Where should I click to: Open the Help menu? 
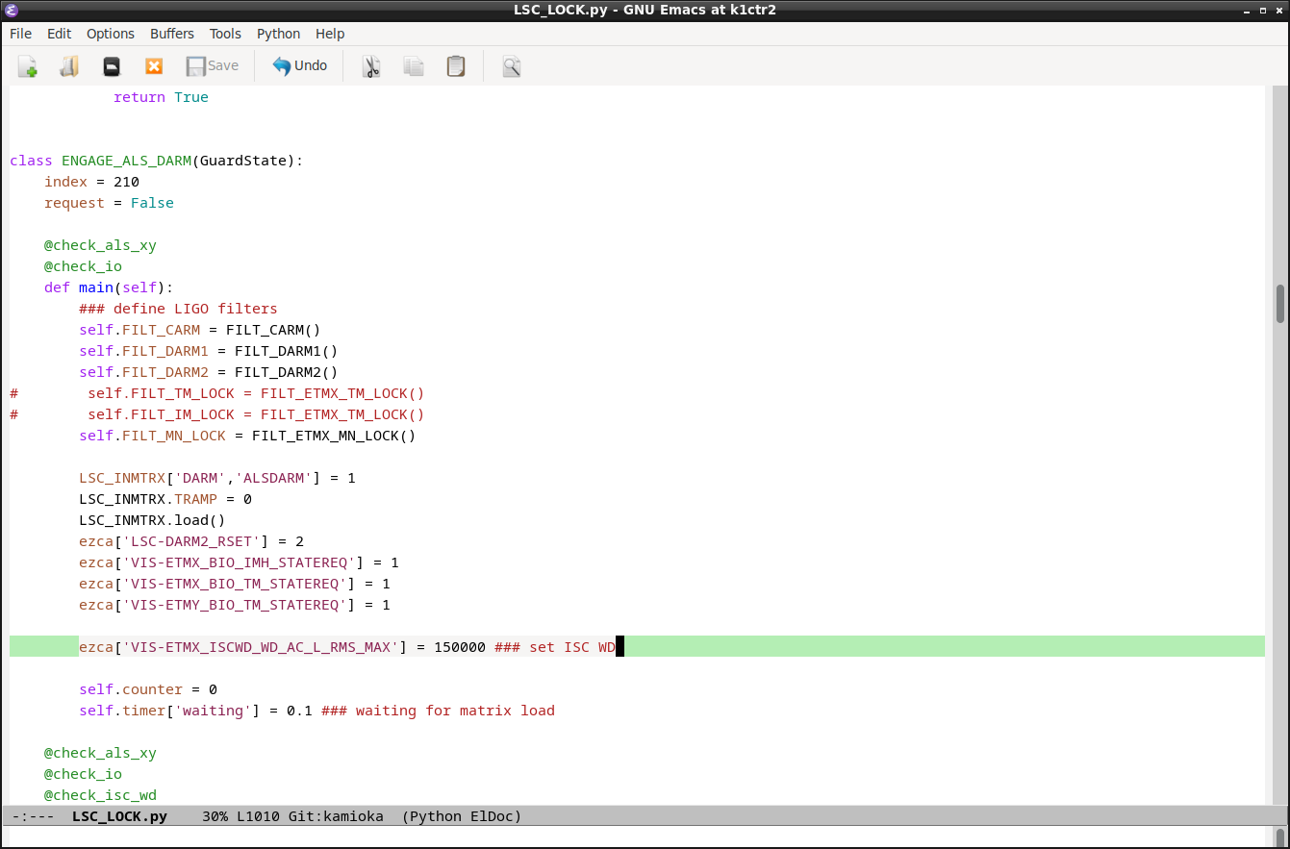[330, 34]
